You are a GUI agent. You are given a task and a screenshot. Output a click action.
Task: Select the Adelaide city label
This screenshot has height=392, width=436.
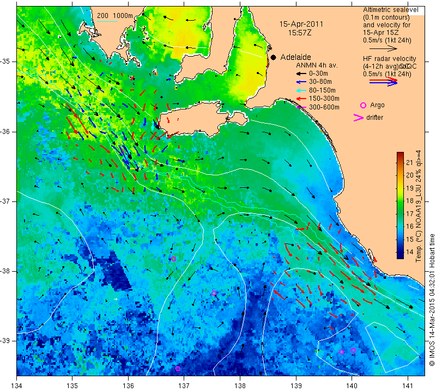pyautogui.click(x=295, y=57)
